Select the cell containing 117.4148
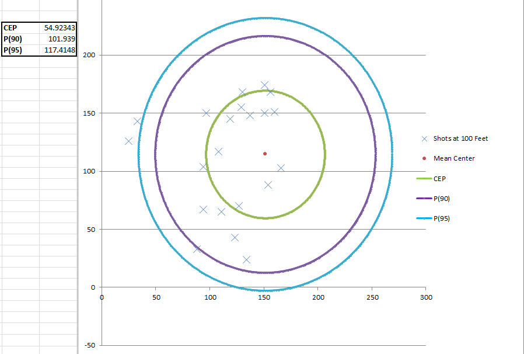This screenshot has height=354, width=524. (58, 50)
